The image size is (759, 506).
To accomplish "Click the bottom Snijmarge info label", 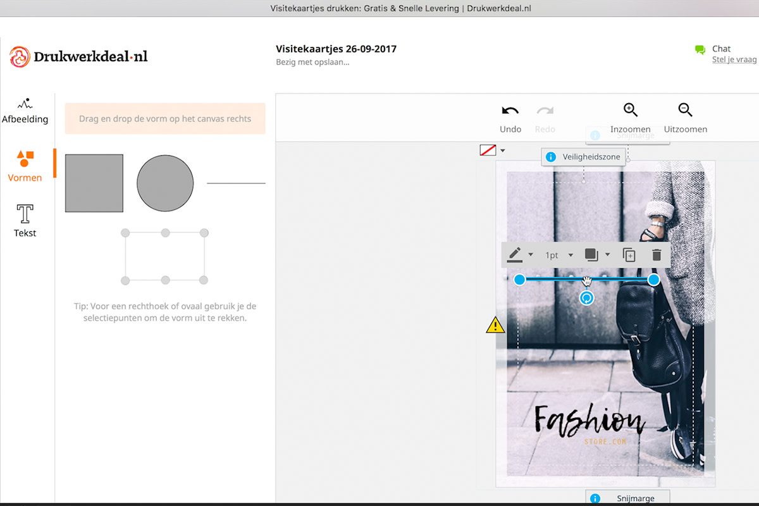I will point(627,498).
